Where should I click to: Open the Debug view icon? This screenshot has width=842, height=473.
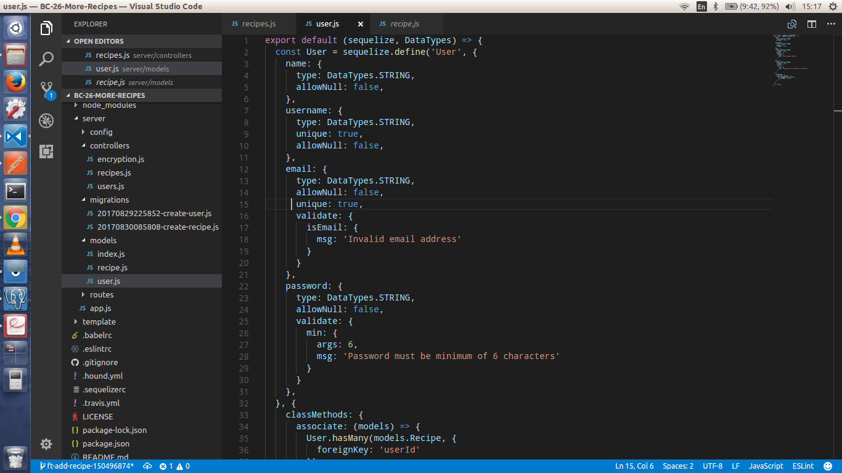pos(46,121)
